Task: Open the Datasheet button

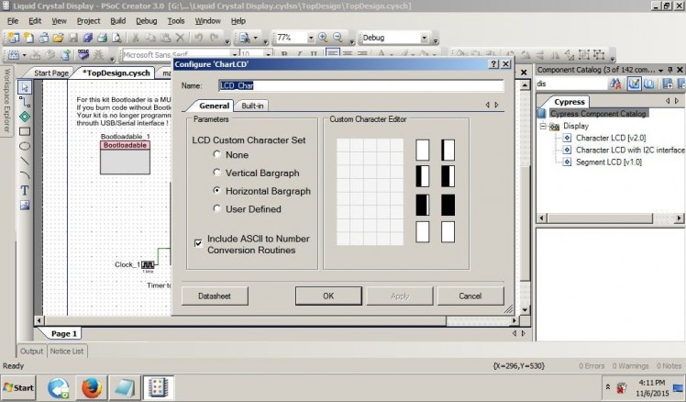Action: click(x=215, y=296)
